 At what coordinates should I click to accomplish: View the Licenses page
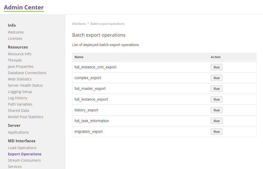tap(15, 38)
